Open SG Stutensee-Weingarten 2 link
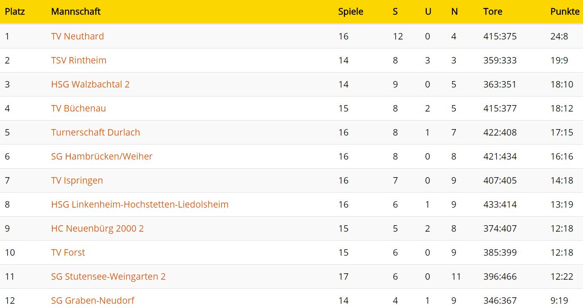 tap(108, 276)
